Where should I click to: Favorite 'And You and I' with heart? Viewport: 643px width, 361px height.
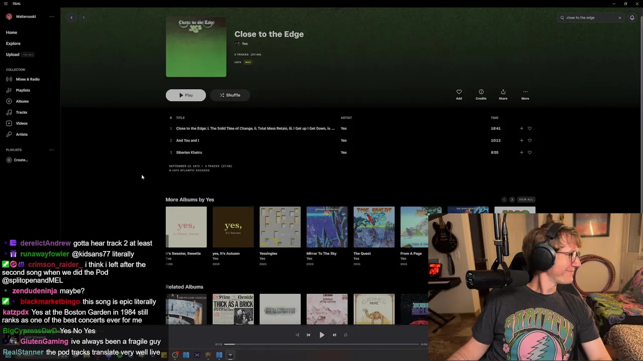coord(529,140)
